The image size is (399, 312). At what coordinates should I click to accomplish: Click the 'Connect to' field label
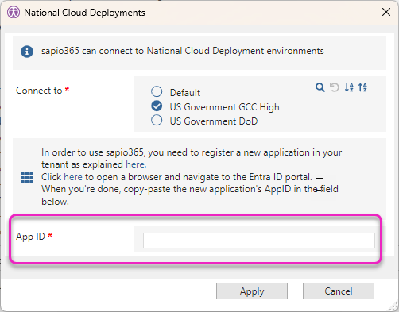[x=39, y=91]
